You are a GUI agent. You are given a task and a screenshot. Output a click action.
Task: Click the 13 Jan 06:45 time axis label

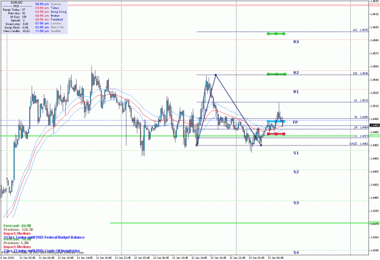click(276, 258)
